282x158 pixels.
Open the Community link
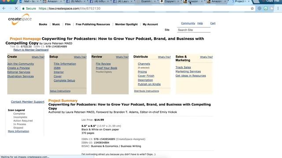(188, 23)
